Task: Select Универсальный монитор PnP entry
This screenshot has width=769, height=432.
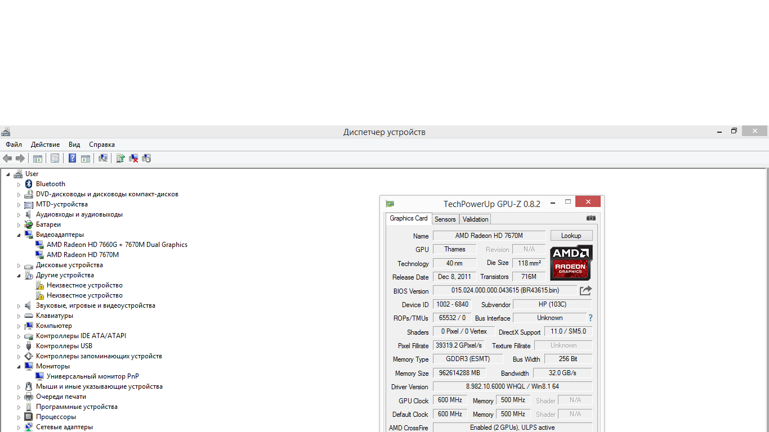Action: coord(93,376)
